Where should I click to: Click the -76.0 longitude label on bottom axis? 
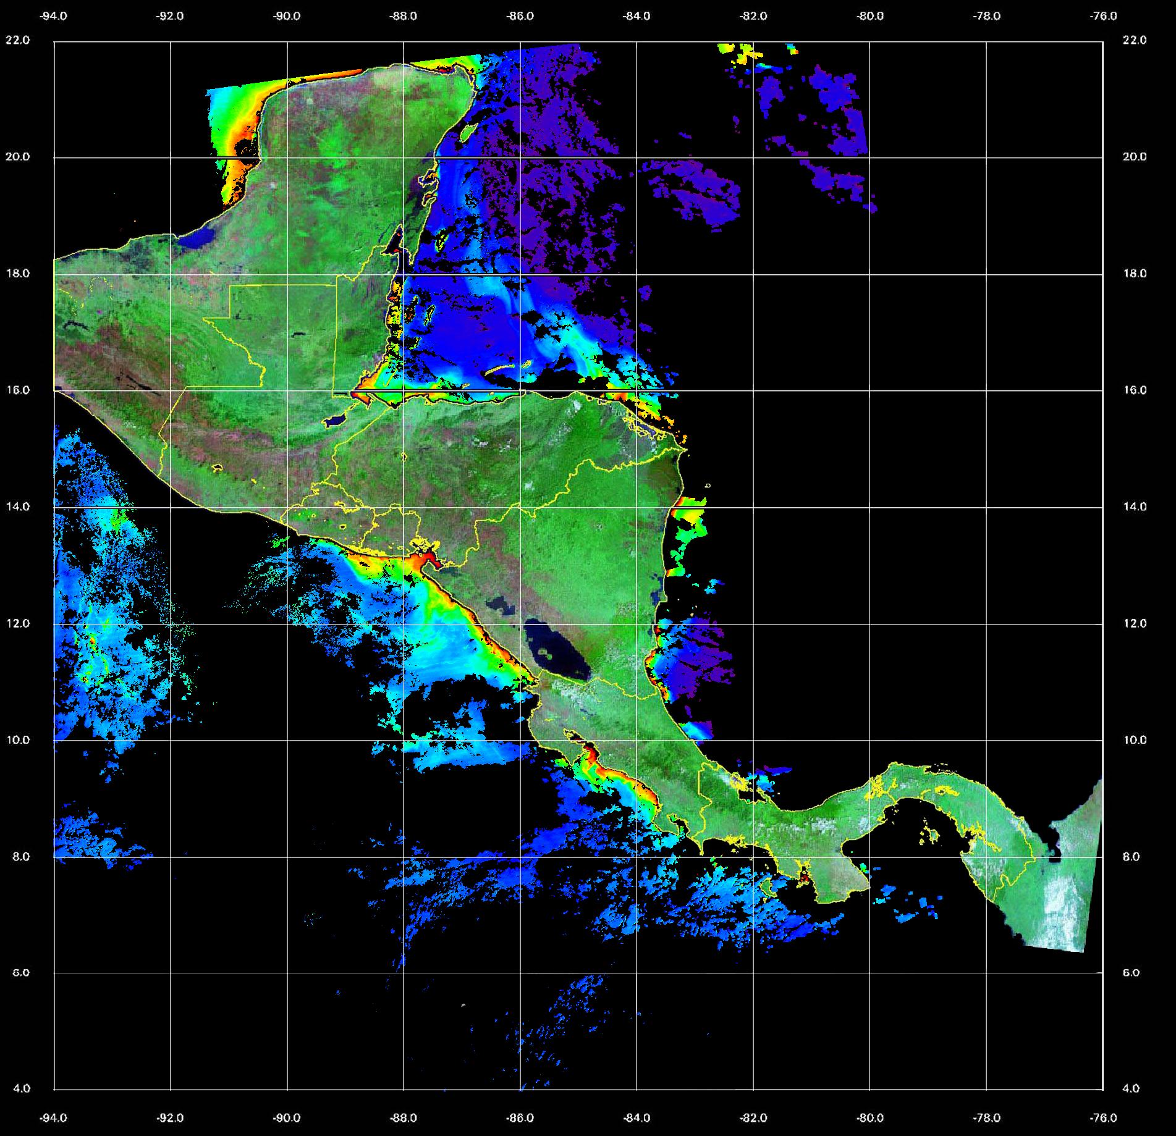pyautogui.click(x=1104, y=1118)
